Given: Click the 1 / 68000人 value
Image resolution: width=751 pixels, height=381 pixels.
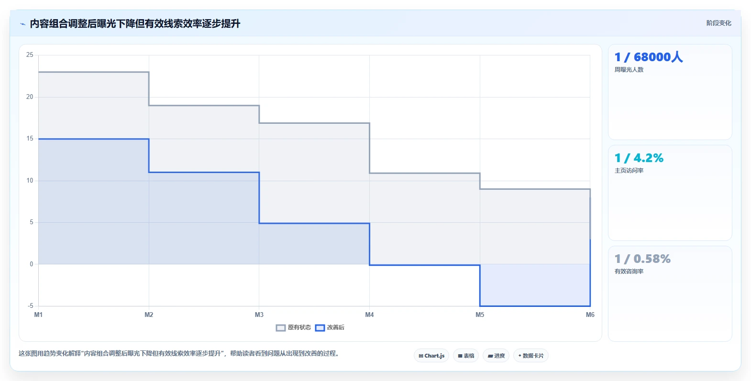Looking at the screenshot, I should [649, 57].
